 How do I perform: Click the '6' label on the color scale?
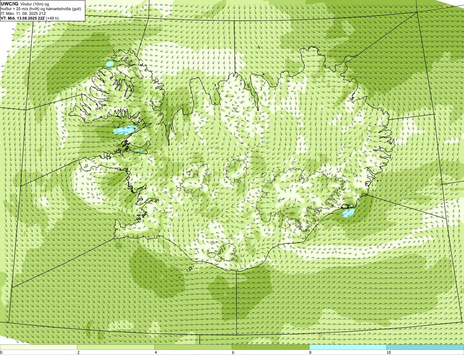coord(233,352)
